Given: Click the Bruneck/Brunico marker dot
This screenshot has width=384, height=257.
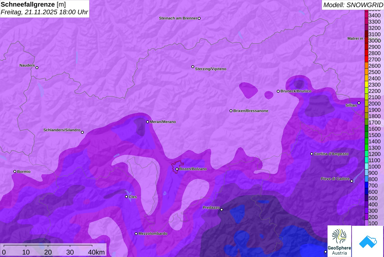Looking at the screenshot, I should point(278,91).
